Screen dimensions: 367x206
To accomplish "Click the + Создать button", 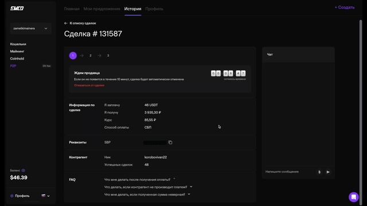I will tap(345, 7).
